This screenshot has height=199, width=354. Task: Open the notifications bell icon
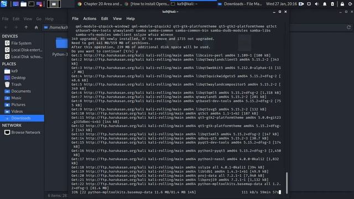point(325,4)
